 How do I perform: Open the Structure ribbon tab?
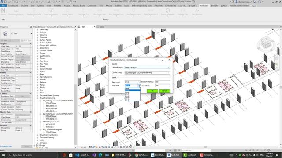pyautogui.click(x=25, y=6)
